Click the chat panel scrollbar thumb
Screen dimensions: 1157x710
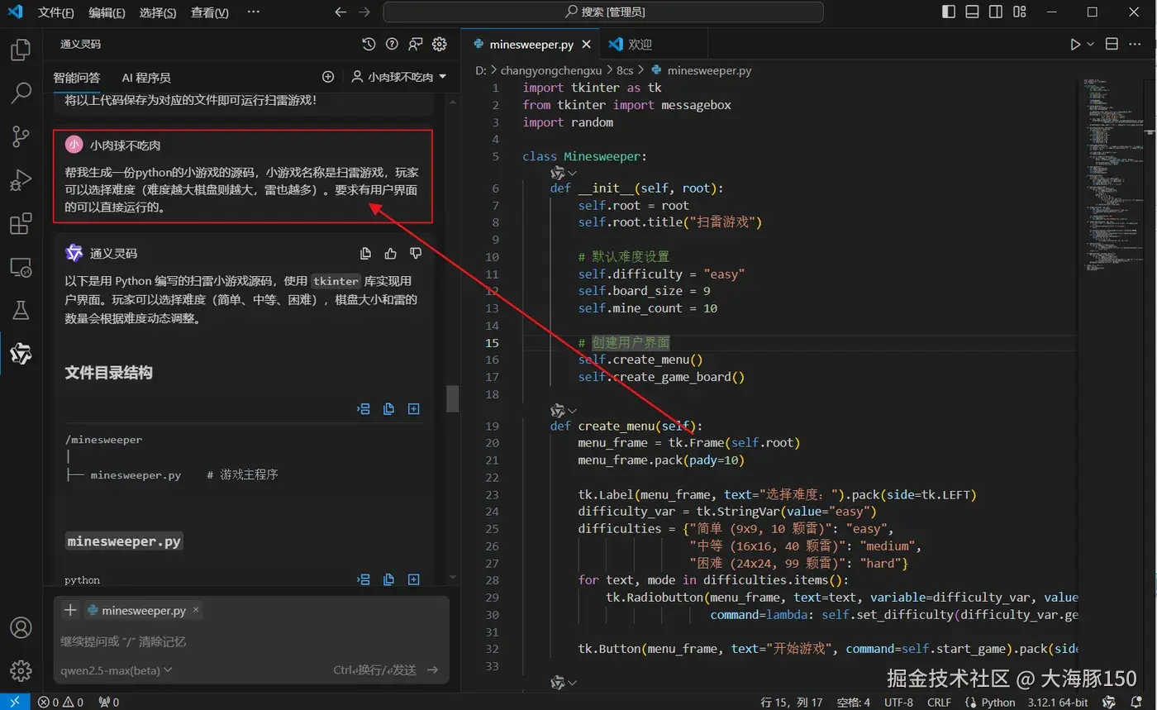[452, 398]
